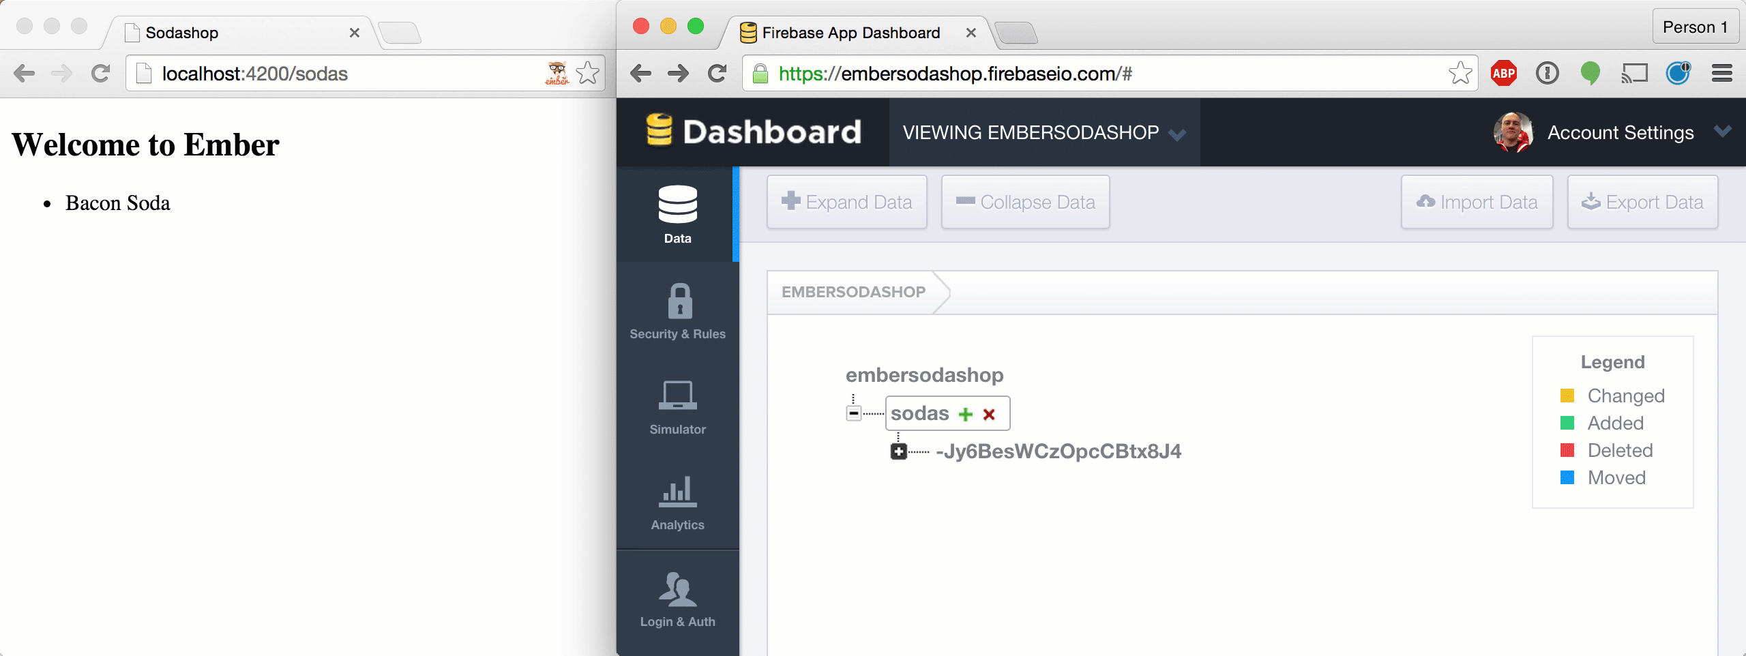This screenshot has height=656, width=1746.
Task: Open the Chrome hamburger menu in Firebase window
Action: tap(1721, 73)
